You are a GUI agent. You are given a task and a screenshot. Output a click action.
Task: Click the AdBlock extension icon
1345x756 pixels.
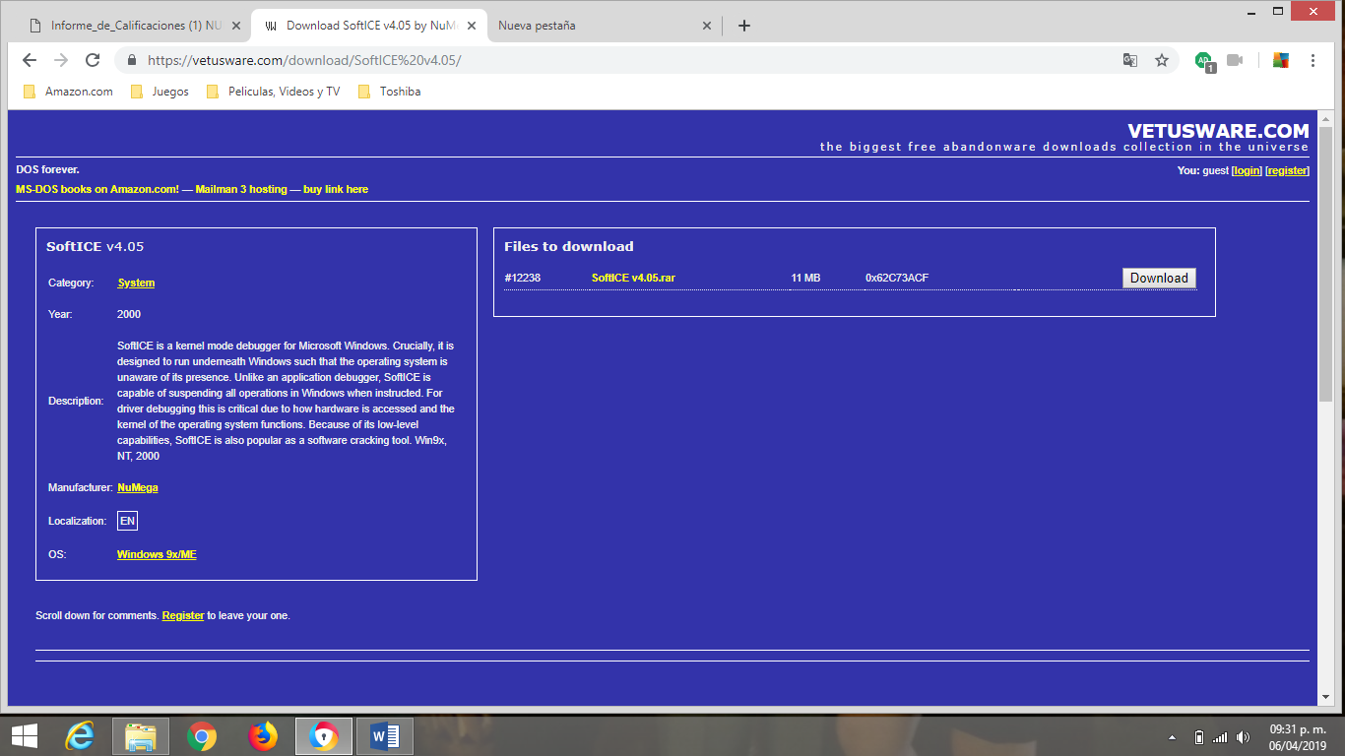pos(1203,59)
